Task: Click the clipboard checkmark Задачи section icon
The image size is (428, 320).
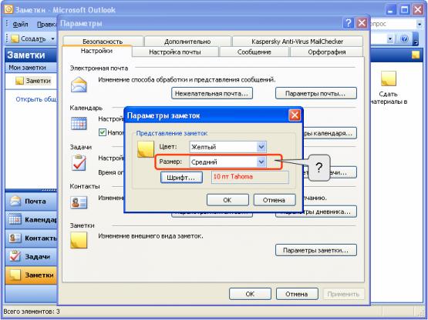Action: 79,162
